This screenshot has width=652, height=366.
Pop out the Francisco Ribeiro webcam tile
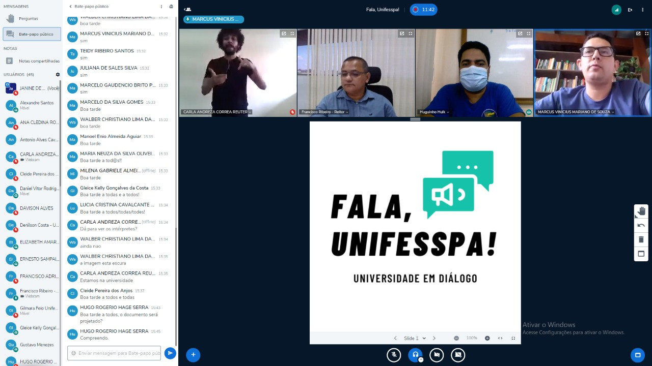point(402,34)
